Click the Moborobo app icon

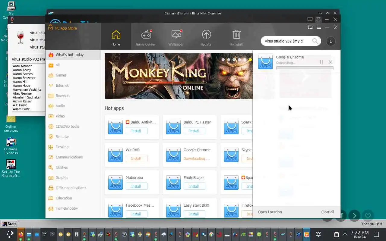115,183
